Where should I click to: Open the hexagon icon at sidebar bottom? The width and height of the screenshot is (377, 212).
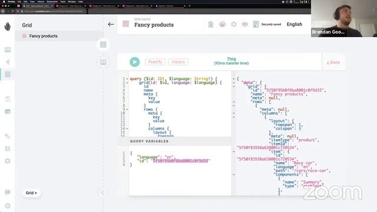(x=8, y=206)
